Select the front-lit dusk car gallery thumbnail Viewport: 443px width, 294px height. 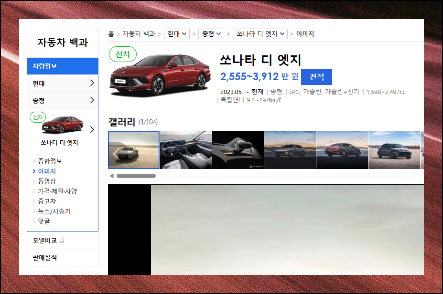tap(290, 150)
